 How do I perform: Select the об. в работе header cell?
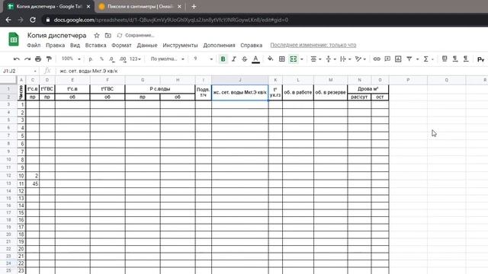[x=298, y=93]
